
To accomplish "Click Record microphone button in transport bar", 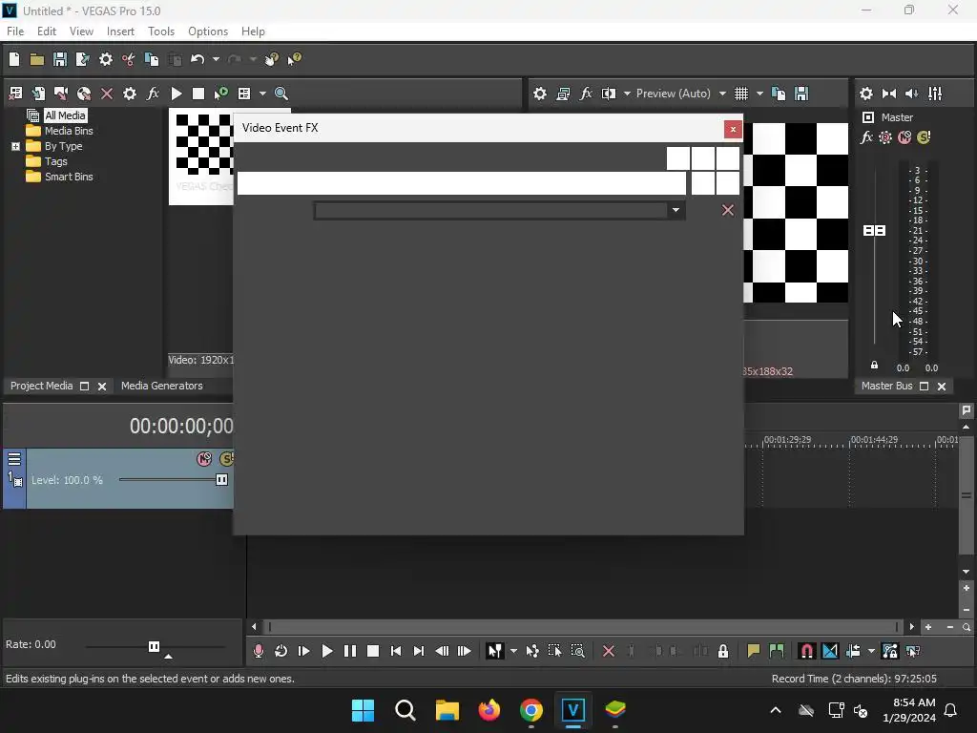I will point(258,651).
